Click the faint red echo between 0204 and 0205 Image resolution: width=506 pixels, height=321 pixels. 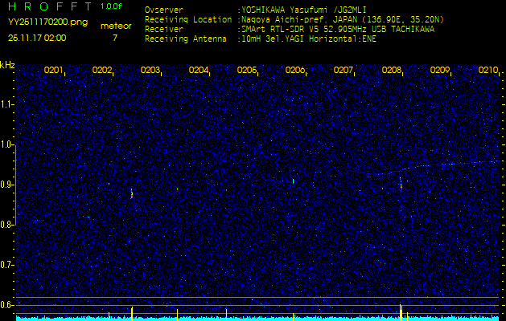click(x=227, y=190)
